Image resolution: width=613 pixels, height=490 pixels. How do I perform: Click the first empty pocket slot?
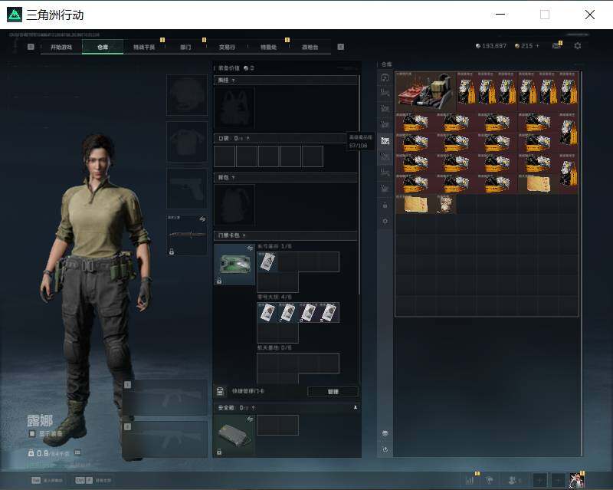225,156
